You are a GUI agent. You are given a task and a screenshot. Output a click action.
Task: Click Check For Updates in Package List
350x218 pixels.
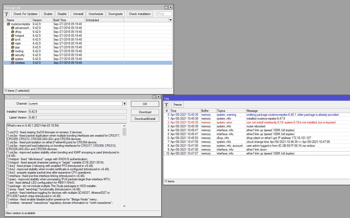(25, 14)
